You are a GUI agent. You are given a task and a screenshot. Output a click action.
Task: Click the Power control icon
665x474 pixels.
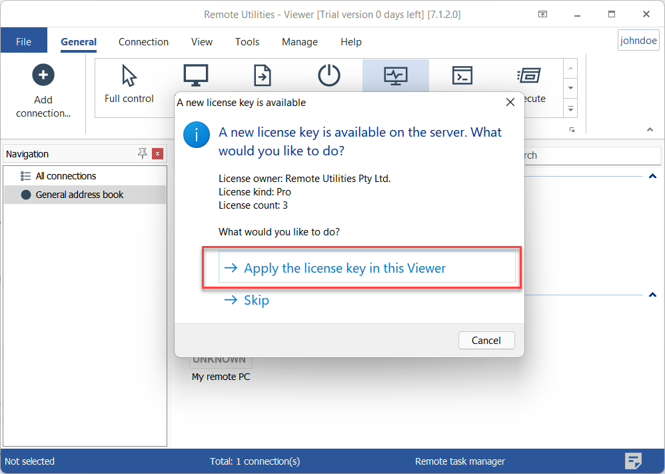[x=329, y=75]
